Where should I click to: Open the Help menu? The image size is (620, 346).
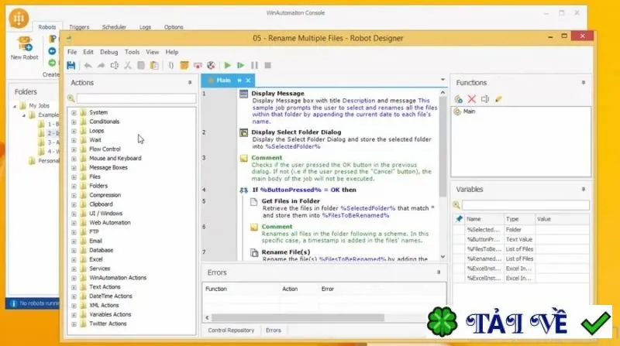[x=172, y=52]
